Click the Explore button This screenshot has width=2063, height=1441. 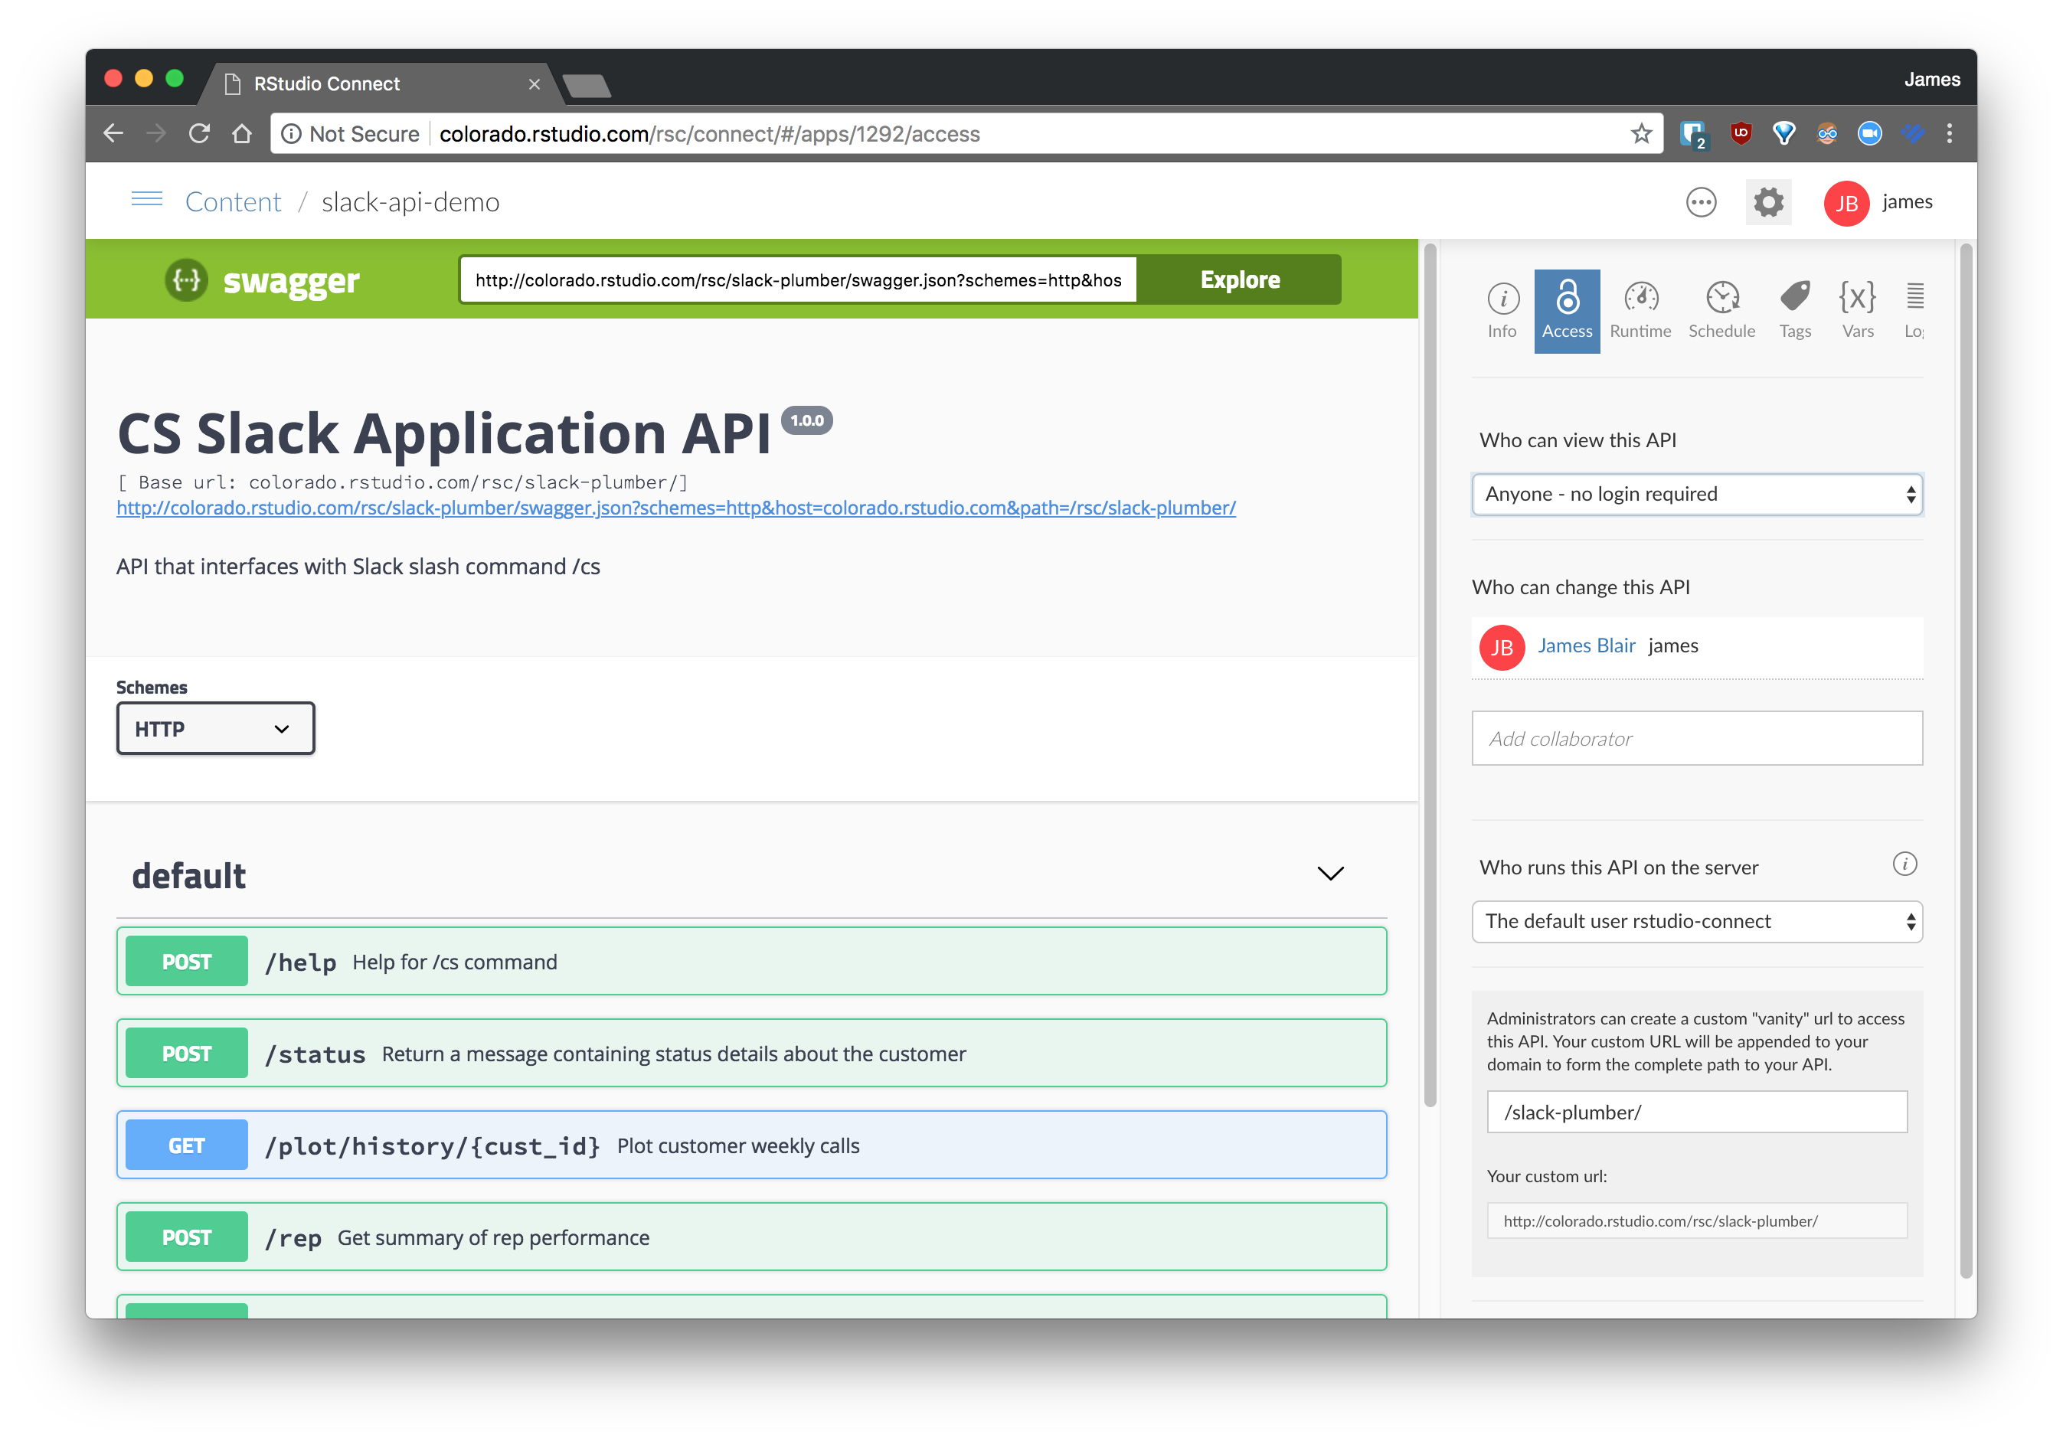click(x=1239, y=279)
